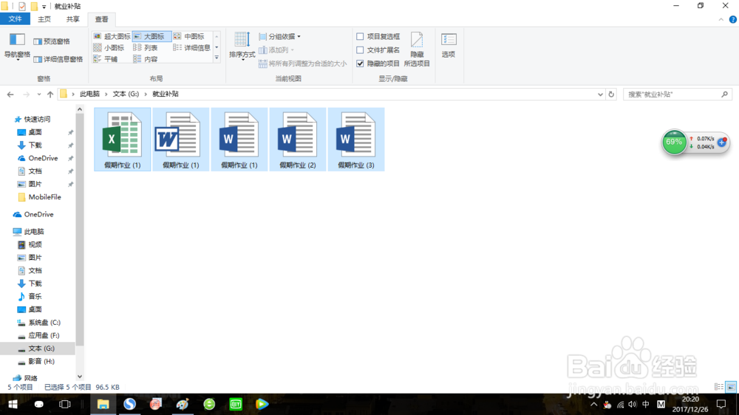Click the 69% memory accelerator ball
Screen dimensions: 739x415
click(674, 143)
